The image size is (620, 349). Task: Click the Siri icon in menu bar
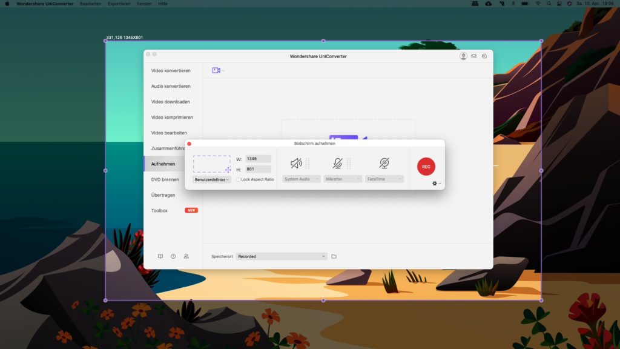tap(569, 4)
